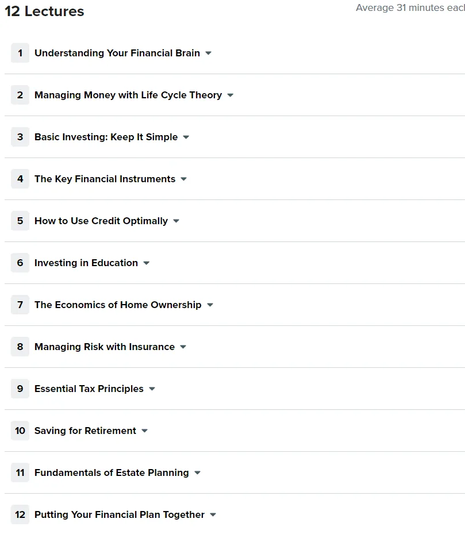Select the Essential Tax Principles lecture title
This screenshot has height=534, width=465.
[x=89, y=389]
